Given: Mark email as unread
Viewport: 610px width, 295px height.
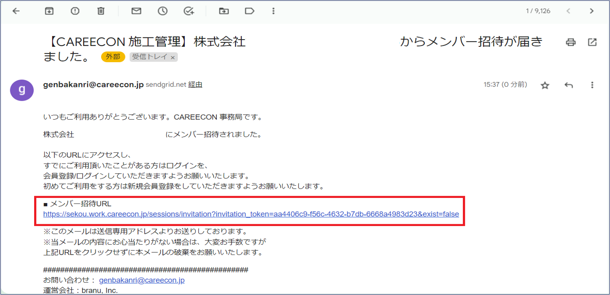Looking at the screenshot, I should [x=137, y=11].
